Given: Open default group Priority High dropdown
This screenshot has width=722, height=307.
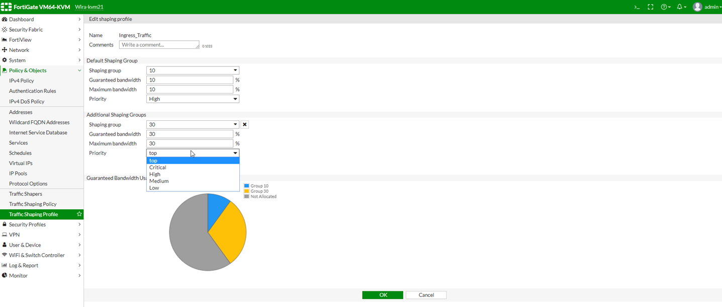Looking at the screenshot, I should coord(193,99).
